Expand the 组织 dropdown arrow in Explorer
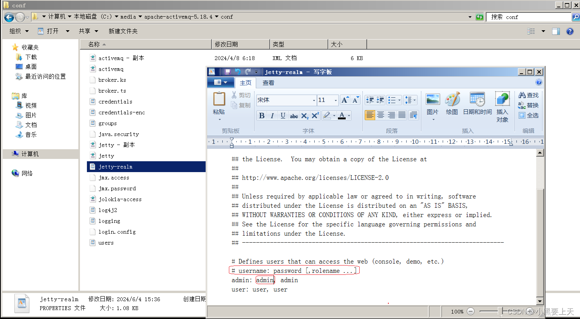Viewport: 580px width, 319px height. coord(27,31)
